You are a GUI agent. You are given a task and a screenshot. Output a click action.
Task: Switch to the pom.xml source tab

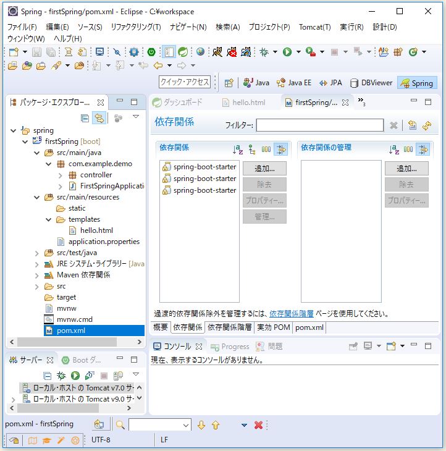click(309, 327)
